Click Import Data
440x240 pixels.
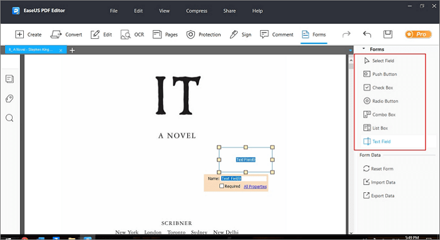pyautogui.click(x=379, y=182)
